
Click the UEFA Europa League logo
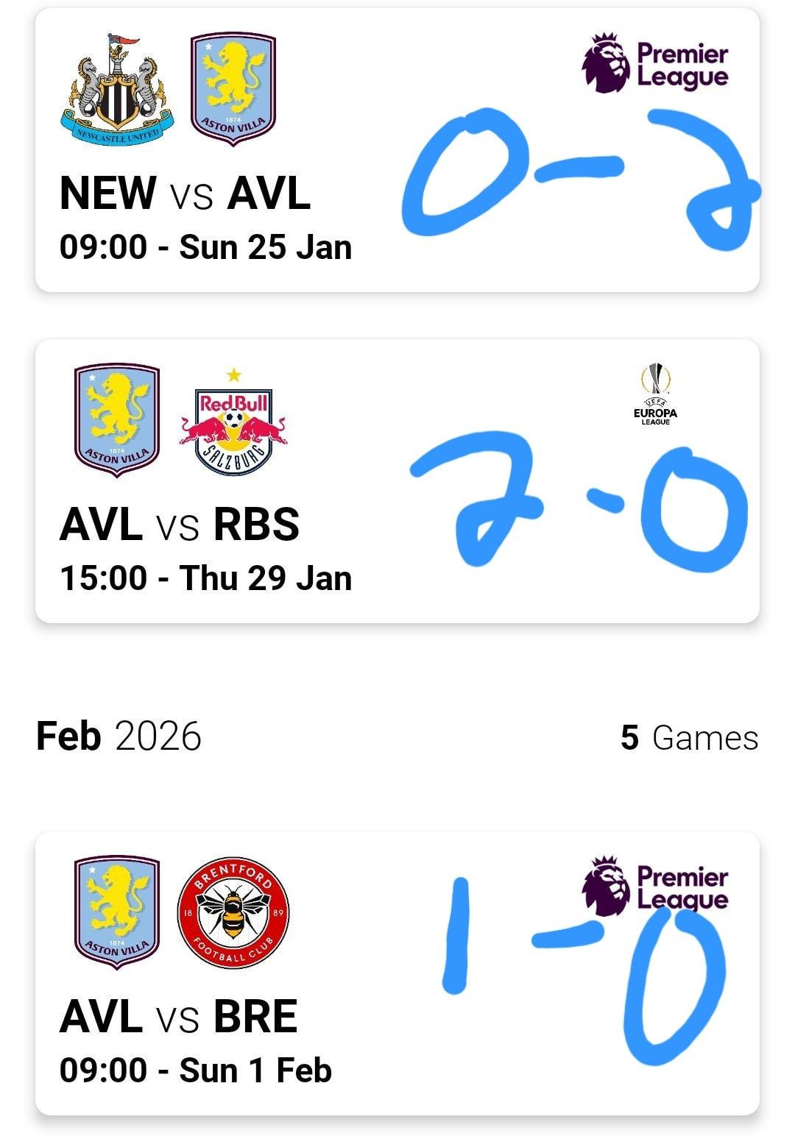pyautogui.click(x=655, y=394)
